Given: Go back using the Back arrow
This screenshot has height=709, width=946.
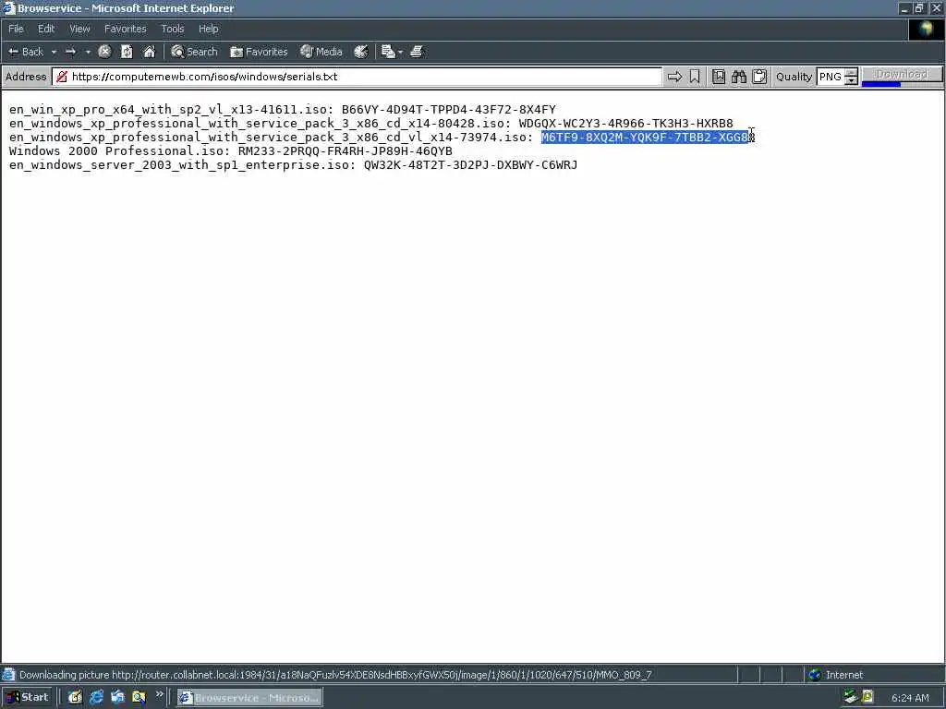Looking at the screenshot, I should pos(26,52).
